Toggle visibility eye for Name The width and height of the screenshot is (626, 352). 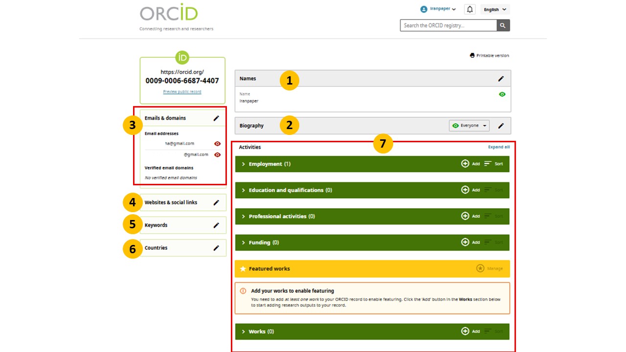(x=502, y=94)
